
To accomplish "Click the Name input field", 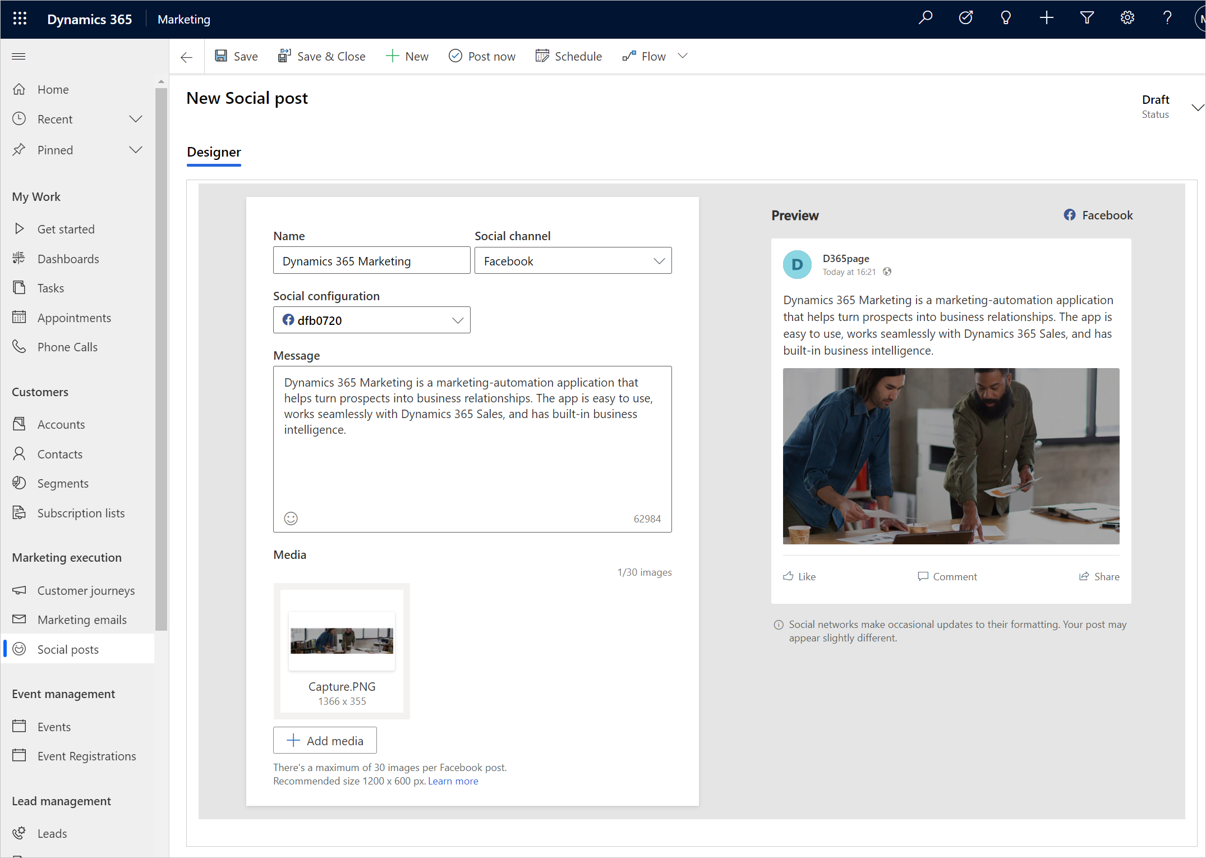I will pos(370,261).
